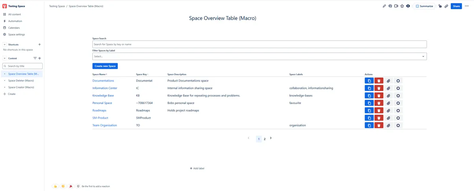Click Testing Space breadcrumb link
The image size is (474, 191).
57,6
